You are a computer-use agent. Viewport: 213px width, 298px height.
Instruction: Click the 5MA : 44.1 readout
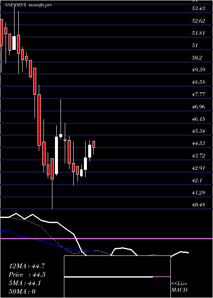point(26,283)
